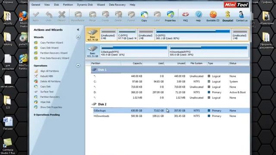Screen dimensions: 276x155
Task: Click the Contact us icon
Action: tap(241, 16)
